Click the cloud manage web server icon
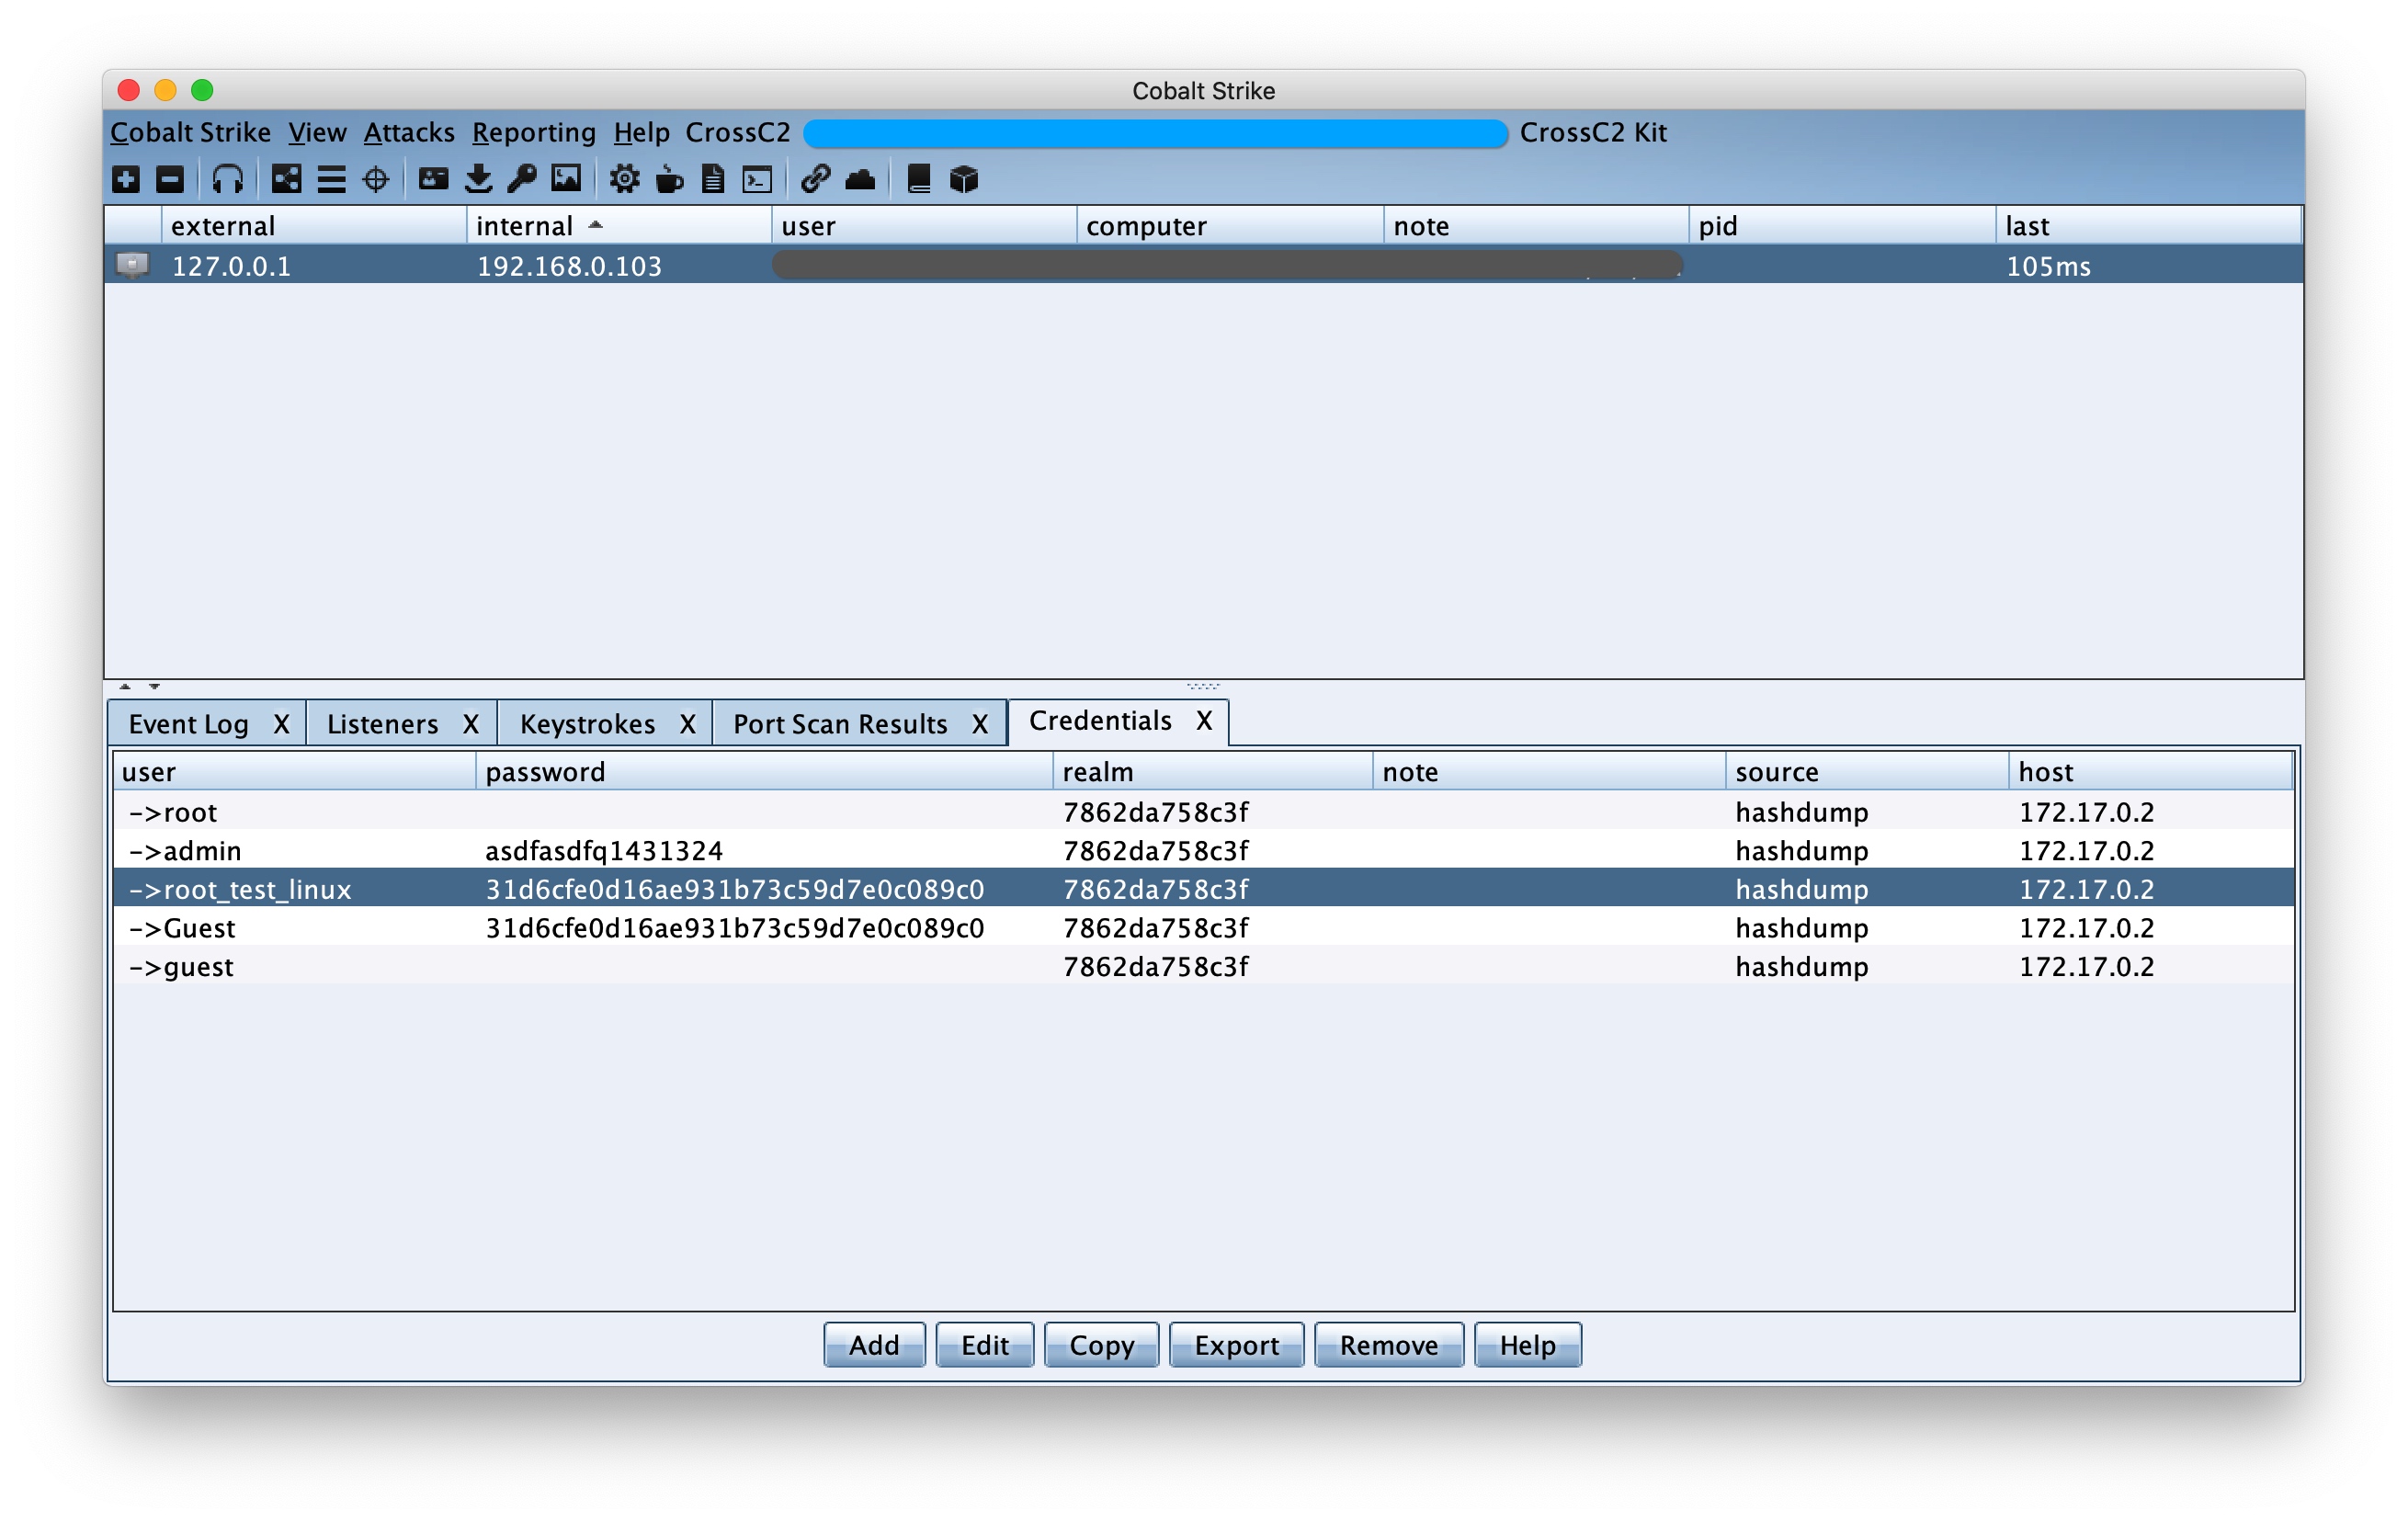Screen dimensions: 2408x1522 [x=860, y=179]
